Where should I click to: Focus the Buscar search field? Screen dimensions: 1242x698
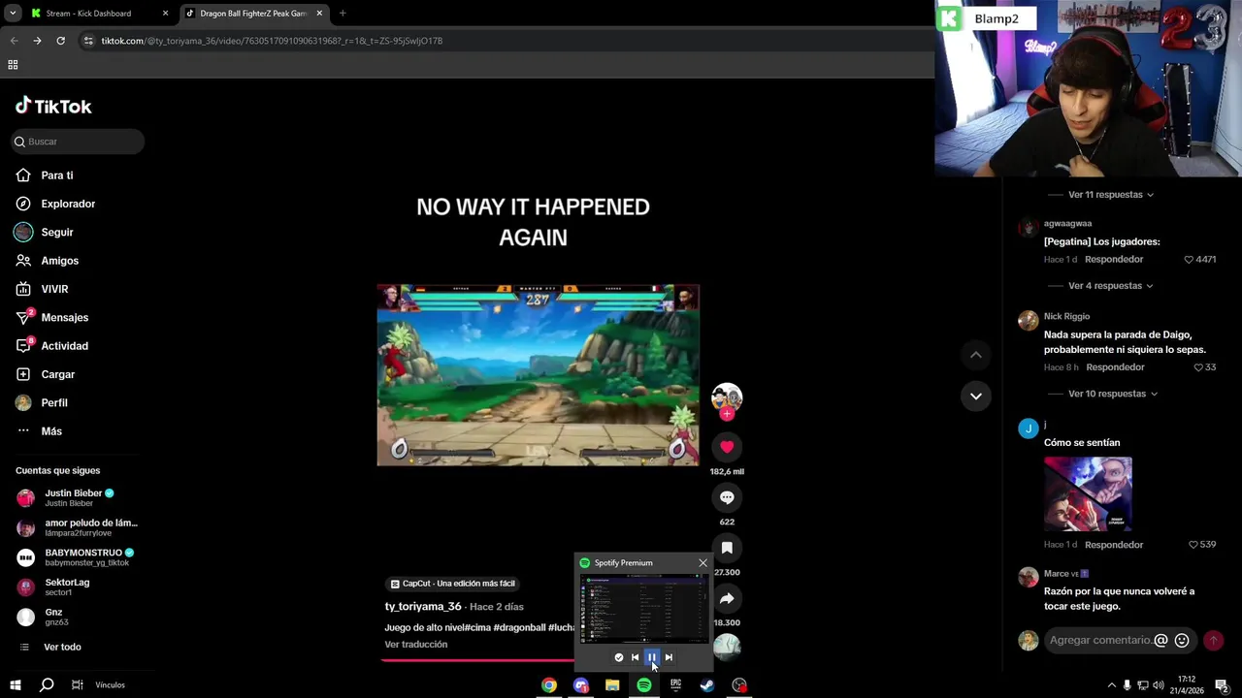pyautogui.click(x=78, y=142)
